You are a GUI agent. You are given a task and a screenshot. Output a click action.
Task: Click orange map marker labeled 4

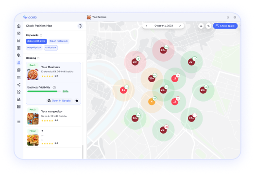(x=152, y=102)
